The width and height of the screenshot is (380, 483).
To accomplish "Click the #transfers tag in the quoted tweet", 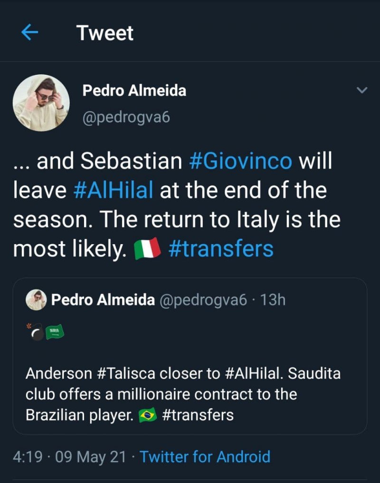I will 198,415.
